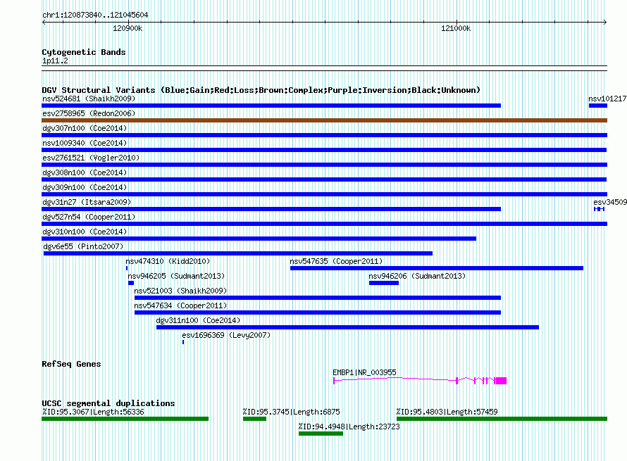
Task: Click the dgv308n100 (Coe2014) label
Action: tap(85, 172)
